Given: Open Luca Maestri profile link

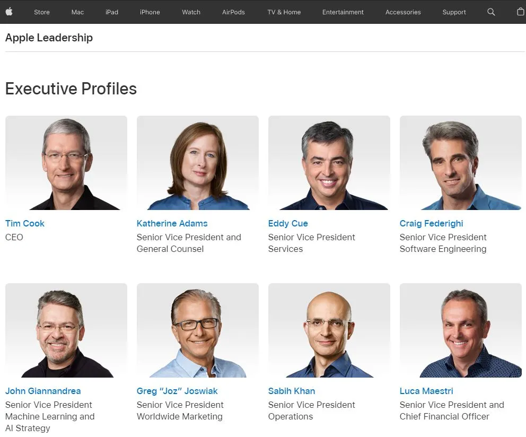Looking at the screenshot, I should (x=426, y=391).
